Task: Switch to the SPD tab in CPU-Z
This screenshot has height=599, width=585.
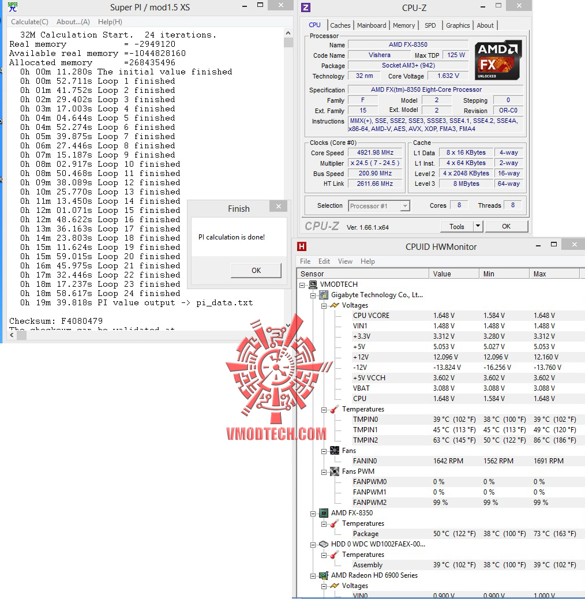Action: coord(430,25)
